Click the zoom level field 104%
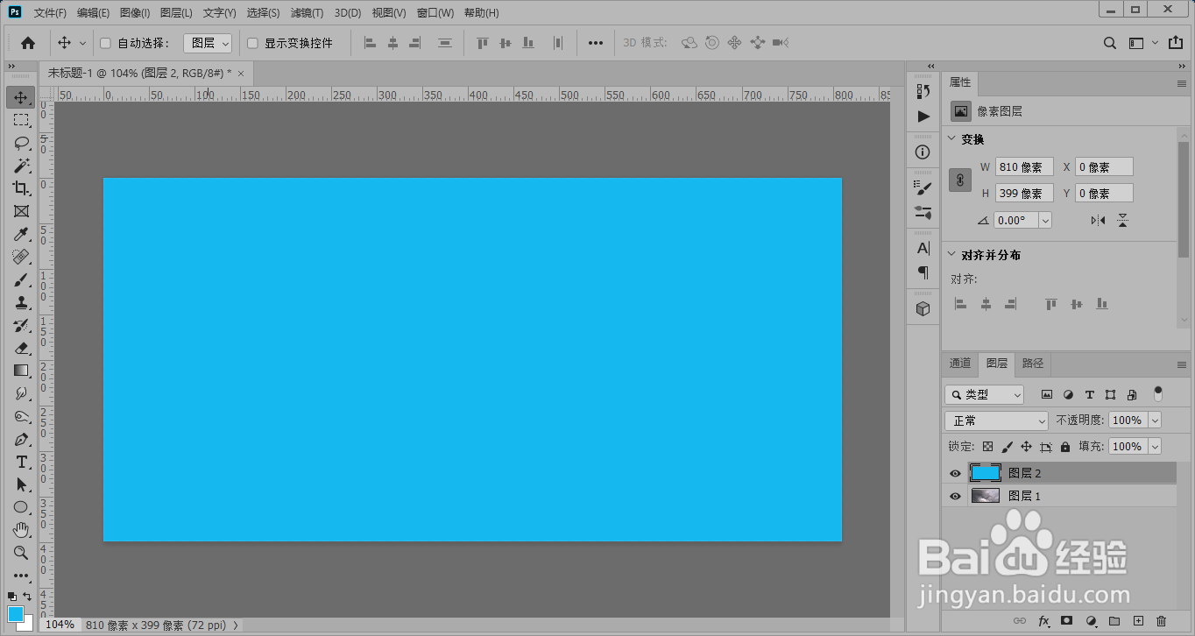Viewport: 1195px width, 636px height. (x=60, y=625)
